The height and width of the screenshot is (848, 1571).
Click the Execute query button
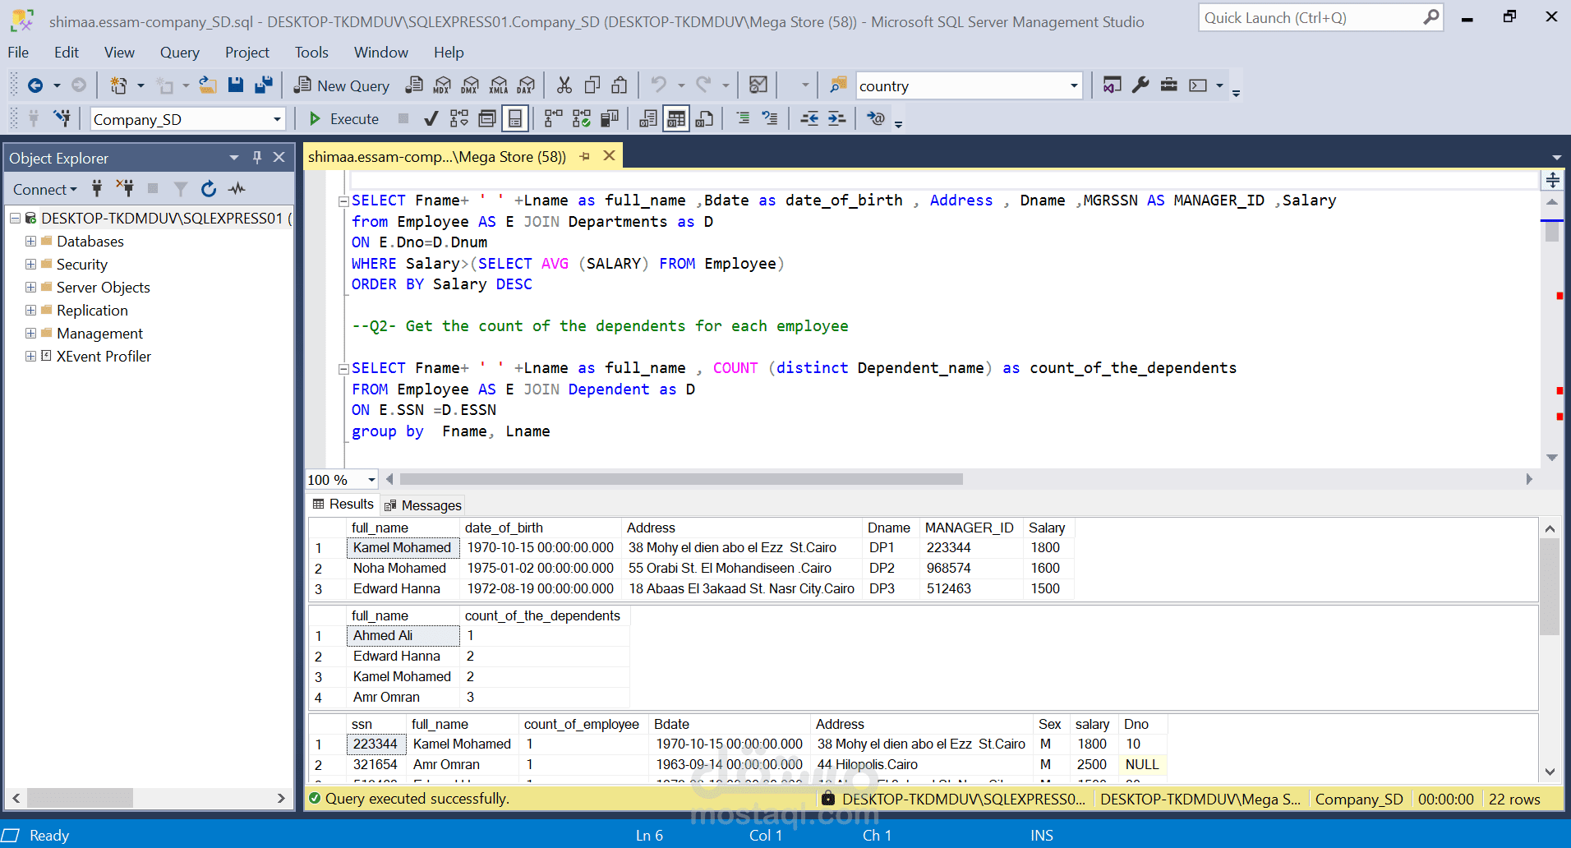344,119
